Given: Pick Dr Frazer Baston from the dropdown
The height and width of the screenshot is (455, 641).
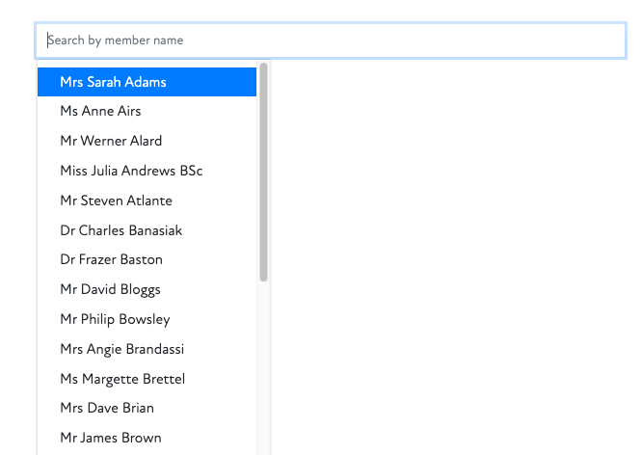Looking at the screenshot, I should click(147, 259).
